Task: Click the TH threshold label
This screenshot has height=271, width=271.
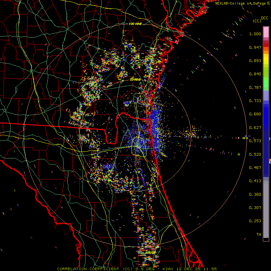Action: (259, 235)
